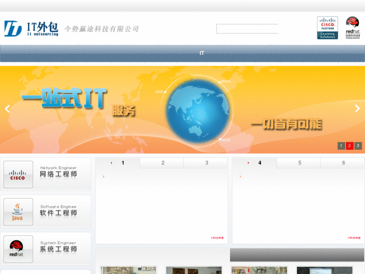Open the Red Hat icon in sidebar
This screenshot has height=274, width=365.
(18, 249)
